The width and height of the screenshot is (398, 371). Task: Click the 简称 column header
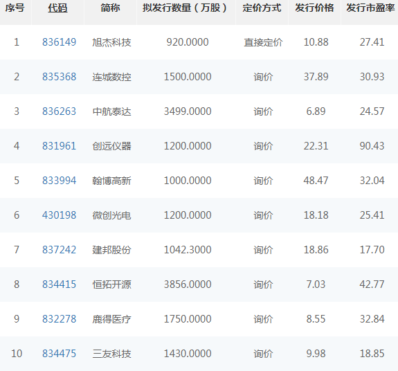click(110, 8)
